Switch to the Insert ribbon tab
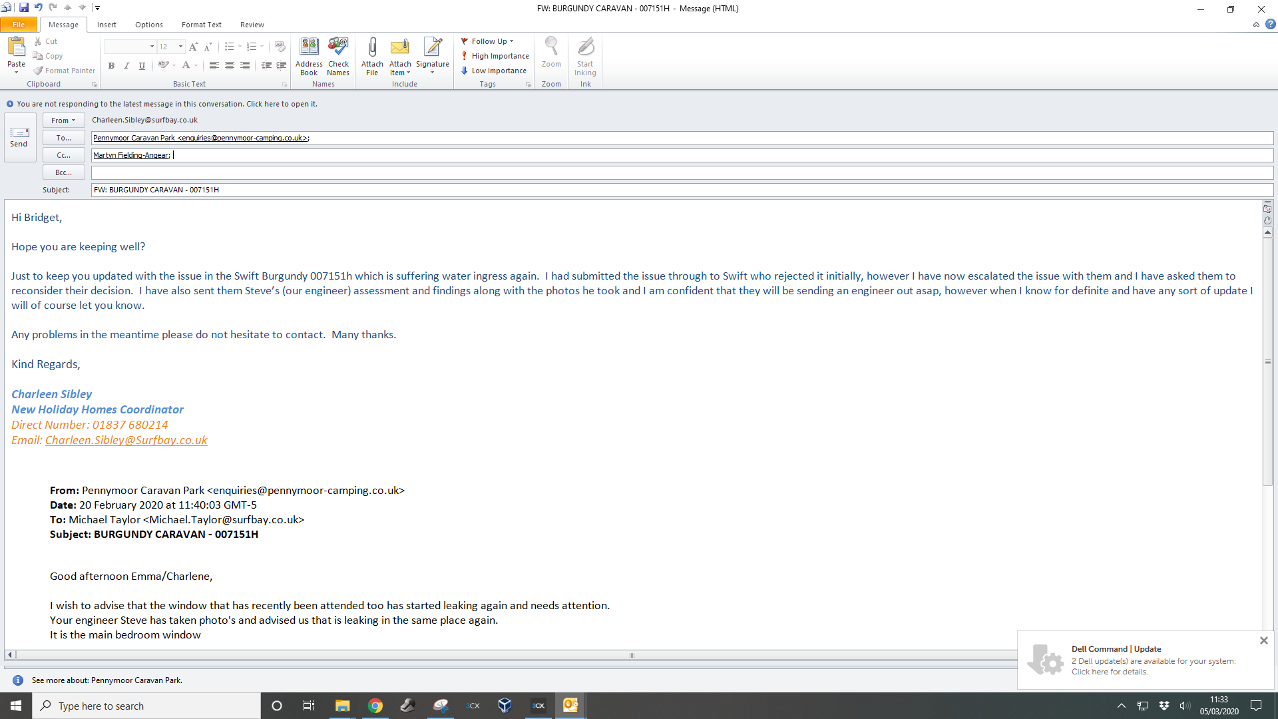This screenshot has width=1278, height=719. pos(106,25)
